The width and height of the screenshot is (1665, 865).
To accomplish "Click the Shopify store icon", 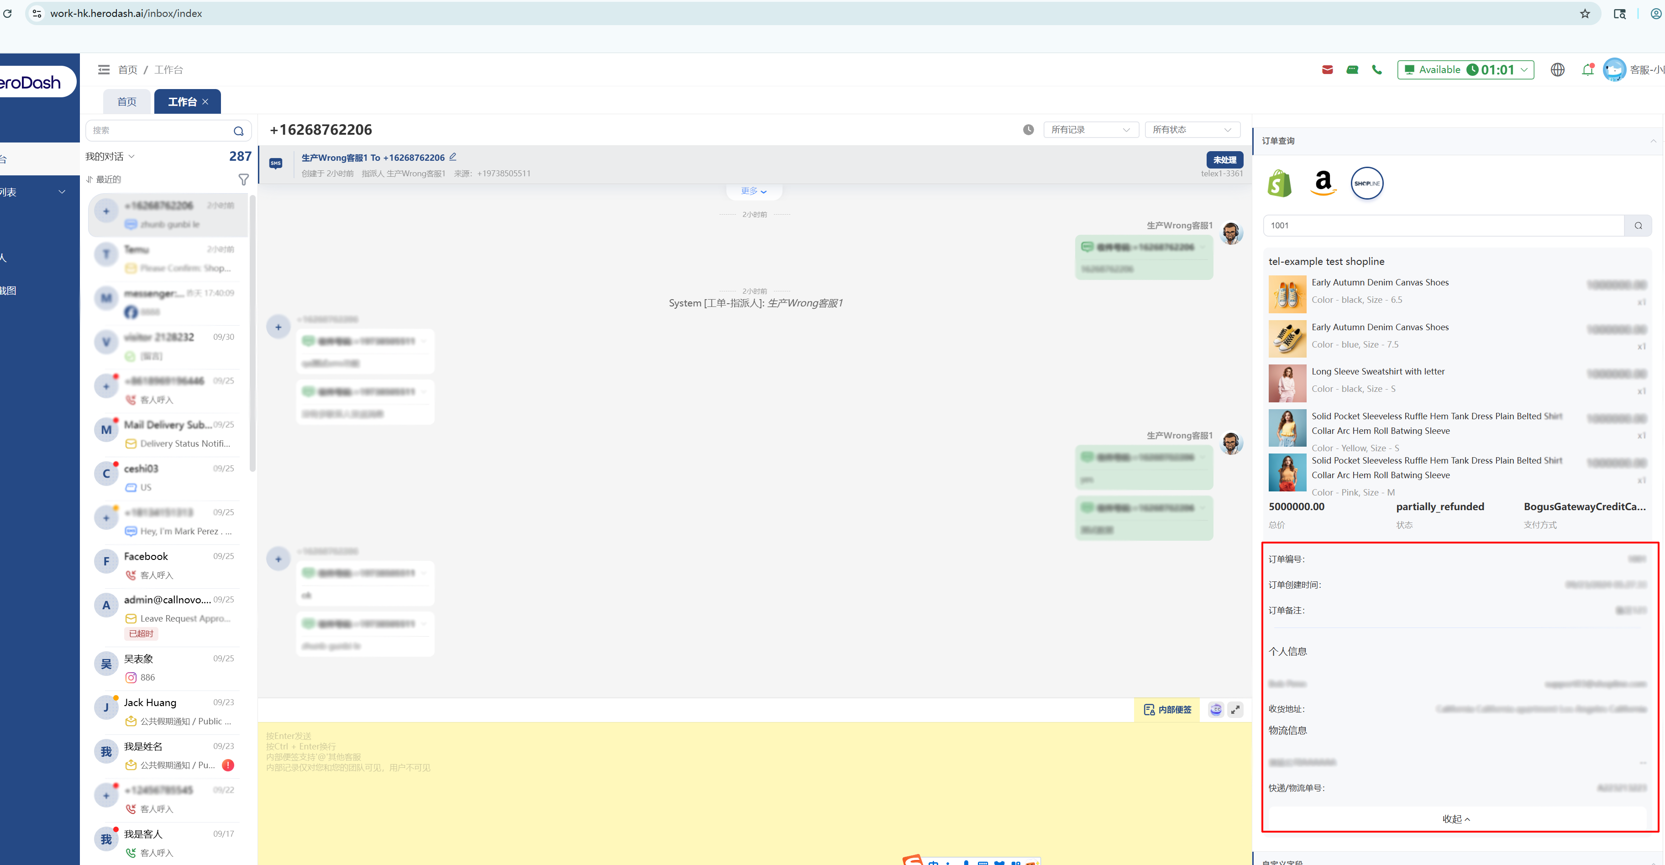I will point(1279,184).
